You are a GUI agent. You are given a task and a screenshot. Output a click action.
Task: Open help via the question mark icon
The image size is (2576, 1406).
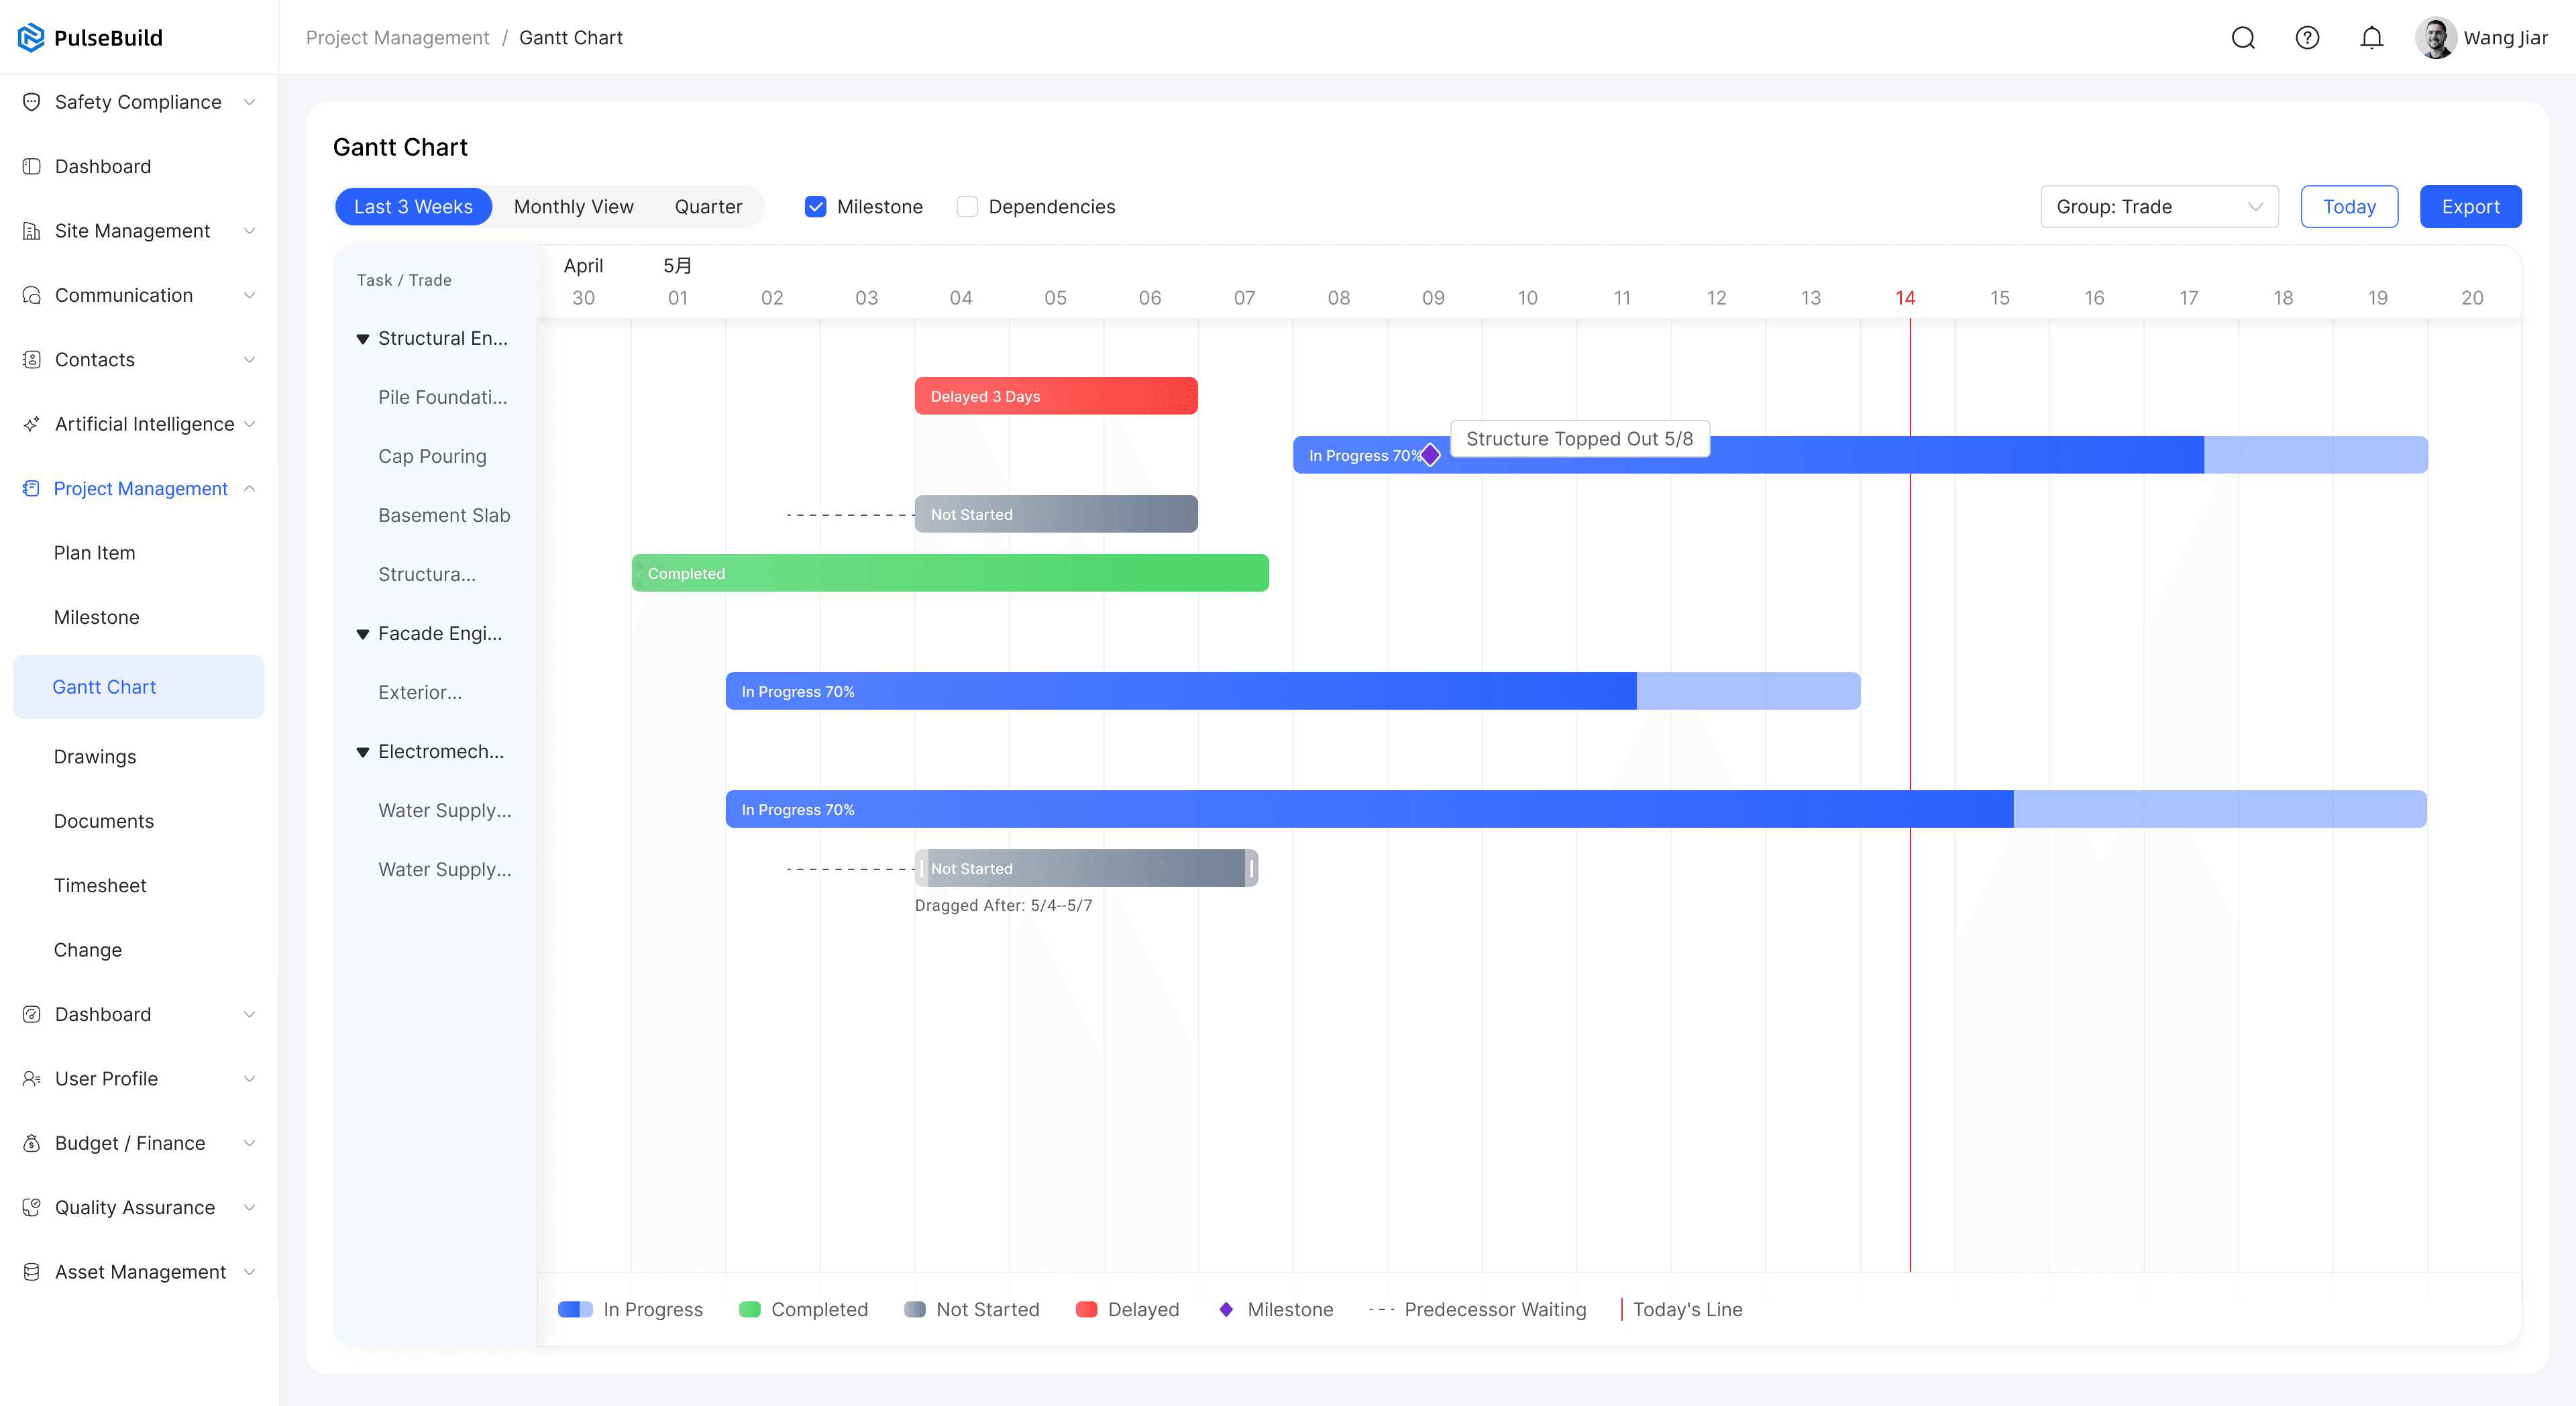2307,38
